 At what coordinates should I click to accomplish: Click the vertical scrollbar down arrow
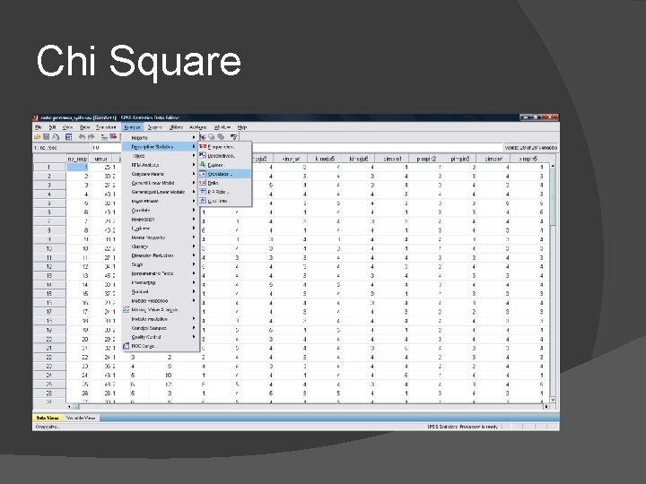(x=553, y=400)
